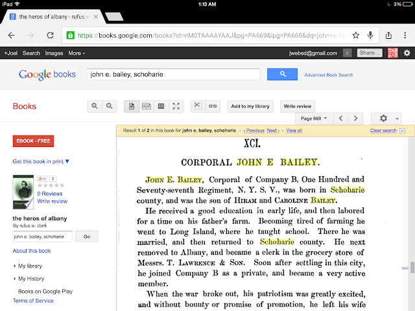
Task: Click the Share... button
Action: 370,53
